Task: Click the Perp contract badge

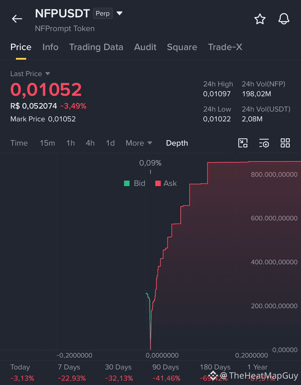Action: (x=103, y=13)
